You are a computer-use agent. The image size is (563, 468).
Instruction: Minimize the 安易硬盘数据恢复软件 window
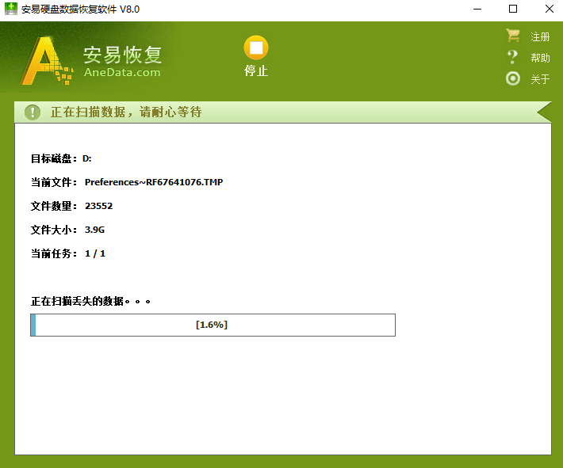tap(477, 9)
